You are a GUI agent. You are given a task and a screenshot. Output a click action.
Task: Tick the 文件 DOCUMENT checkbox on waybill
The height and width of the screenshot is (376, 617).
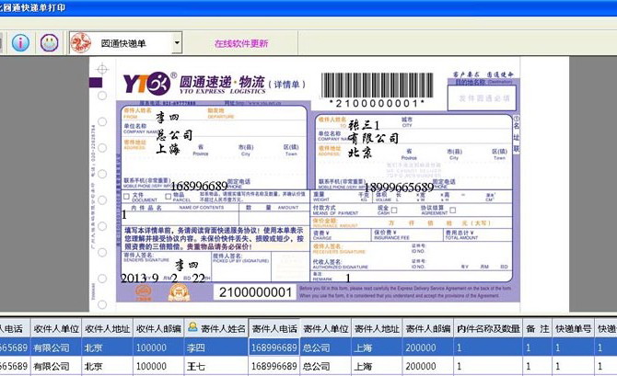point(126,197)
